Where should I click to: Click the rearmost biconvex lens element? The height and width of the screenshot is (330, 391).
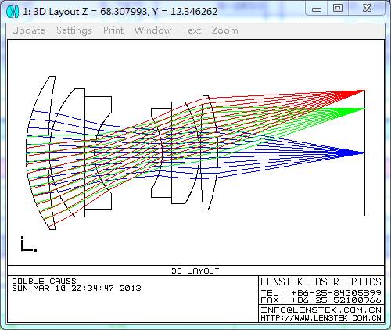pos(209,152)
